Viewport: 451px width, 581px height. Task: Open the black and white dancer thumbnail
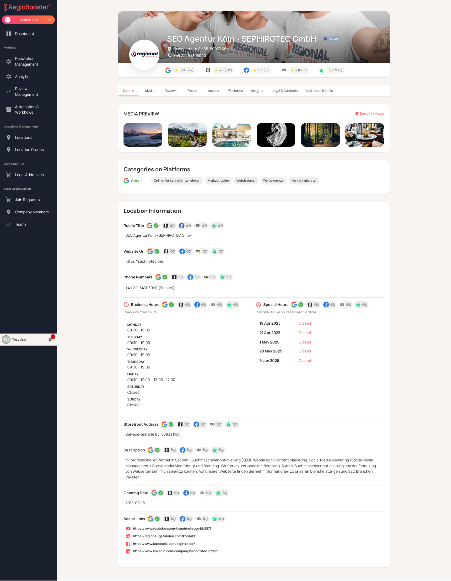(x=276, y=135)
